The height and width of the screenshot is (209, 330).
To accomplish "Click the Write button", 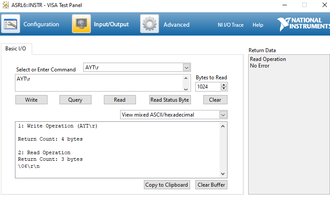I will pos(31,100).
